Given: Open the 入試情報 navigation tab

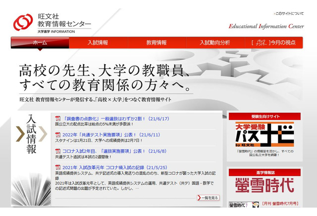Looking at the screenshot, I should [x=98, y=43].
